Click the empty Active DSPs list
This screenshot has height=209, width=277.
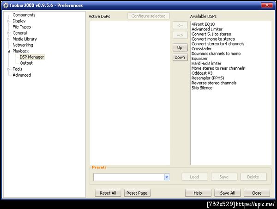pos(129,93)
